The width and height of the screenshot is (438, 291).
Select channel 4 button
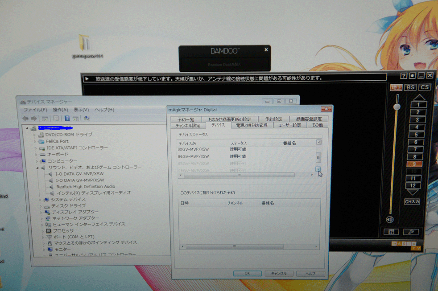tap(417, 127)
